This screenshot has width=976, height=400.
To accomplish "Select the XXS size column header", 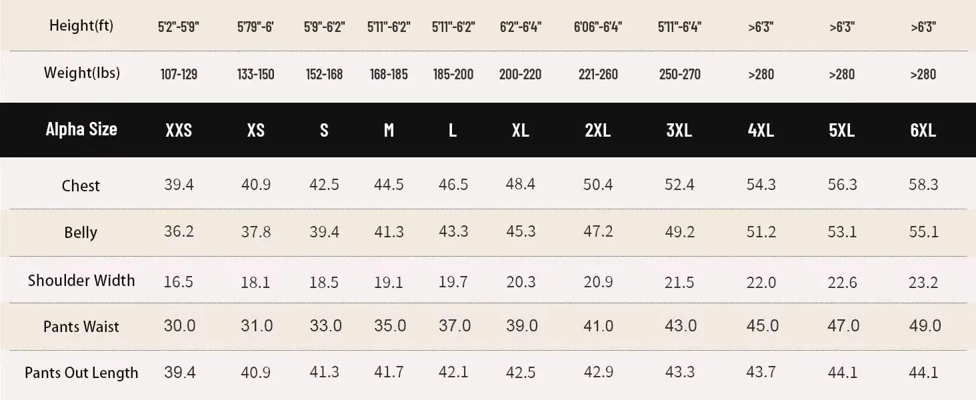I will point(179,130).
